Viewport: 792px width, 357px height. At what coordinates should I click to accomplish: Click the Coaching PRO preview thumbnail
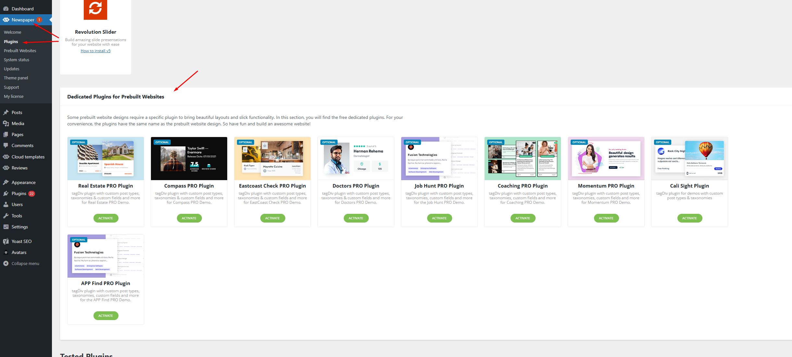[523, 158]
